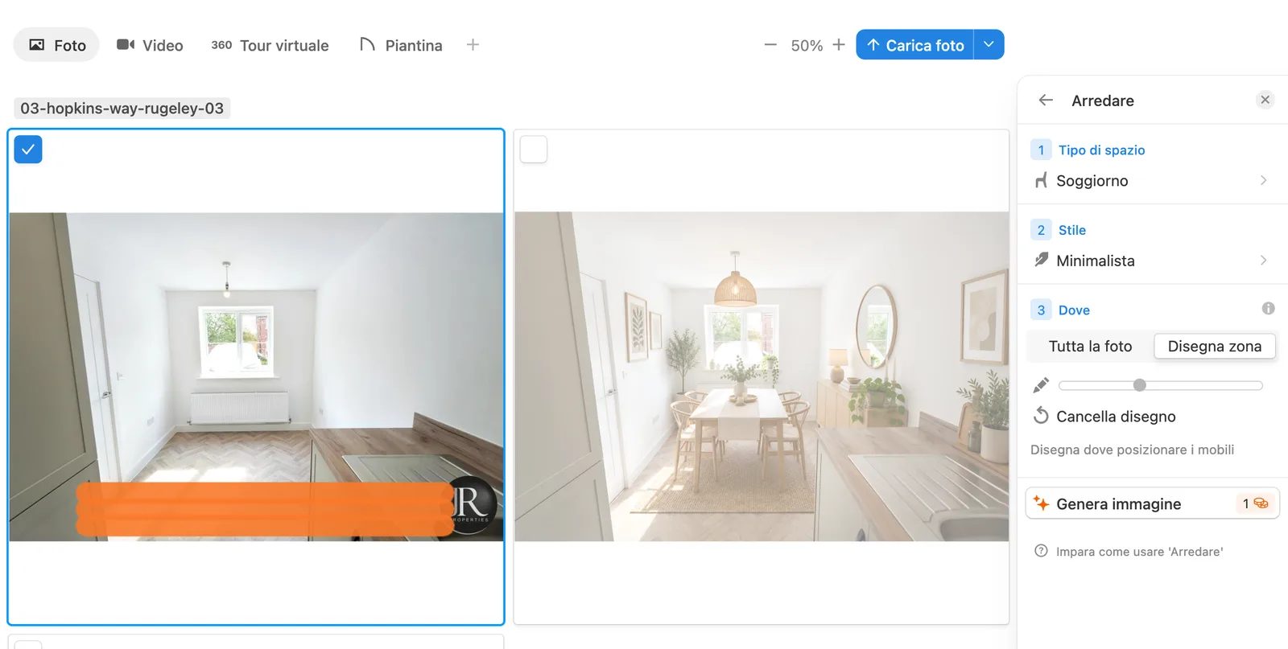
Task: Click the 03-hopkins-way-rugeley-03 filename label
Action: (x=122, y=108)
